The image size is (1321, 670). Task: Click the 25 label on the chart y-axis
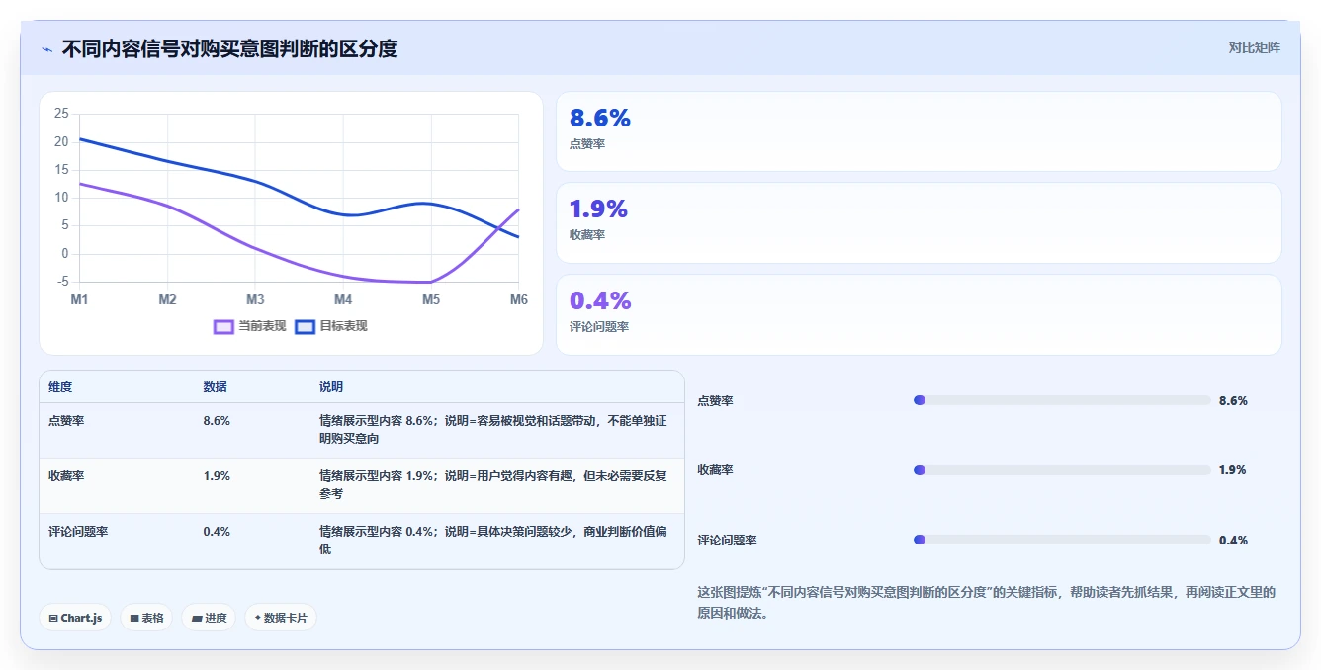(x=61, y=114)
